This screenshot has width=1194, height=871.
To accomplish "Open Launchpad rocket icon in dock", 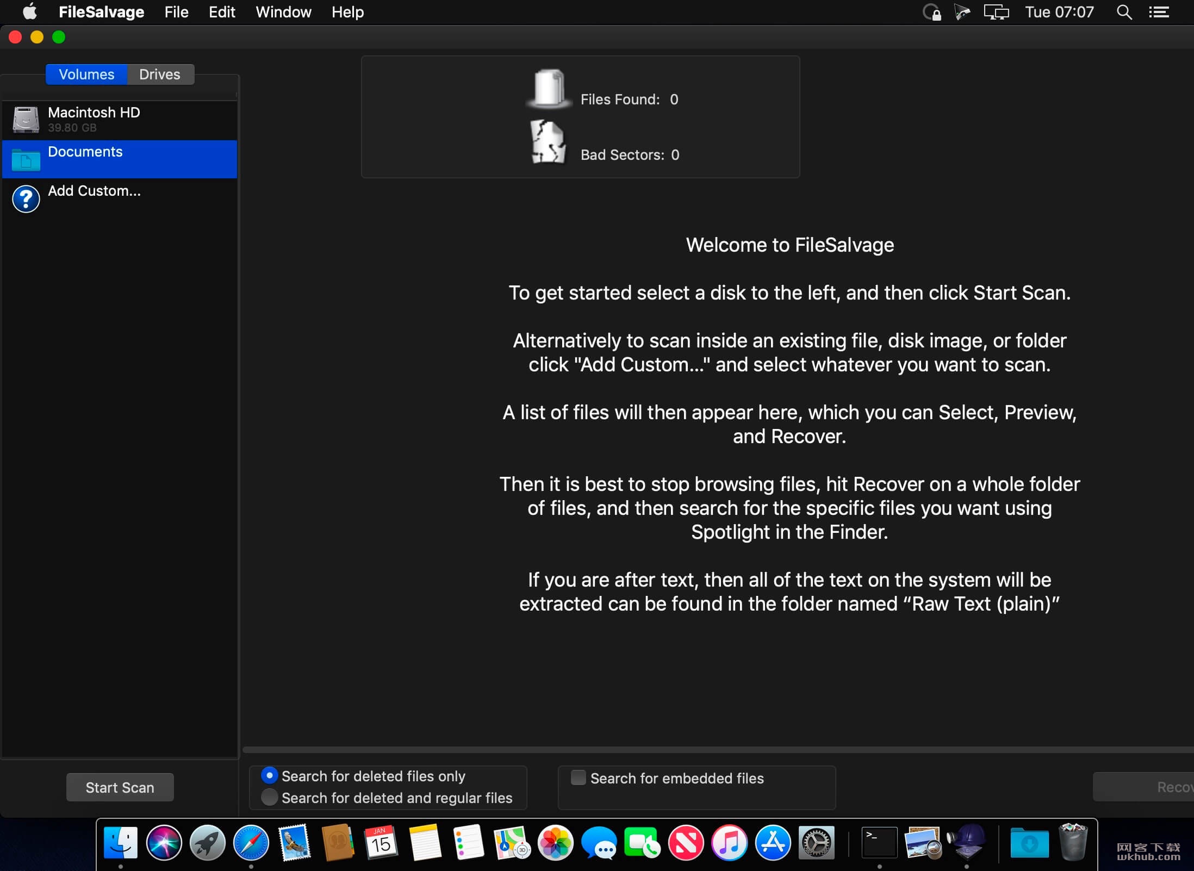I will tap(207, 843).
